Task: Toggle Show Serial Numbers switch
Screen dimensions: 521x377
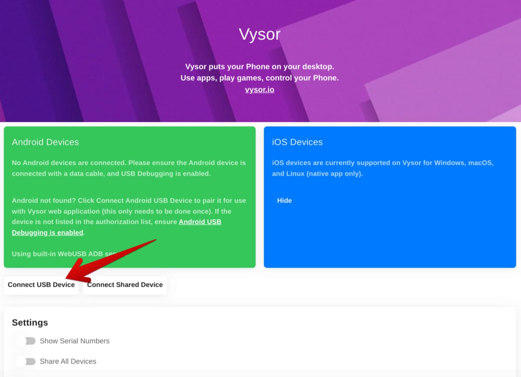Action: [x=26, y=341]
